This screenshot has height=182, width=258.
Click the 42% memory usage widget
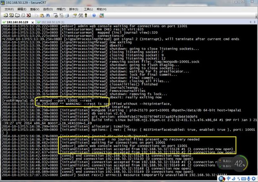(241, 164)
